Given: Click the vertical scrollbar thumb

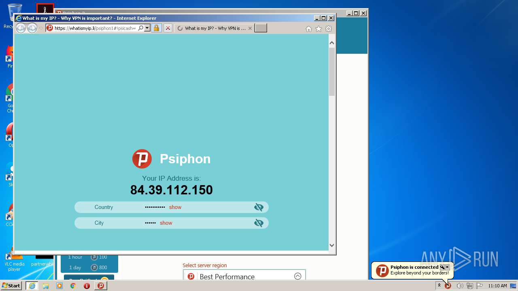Looking at the screenshot, I should click(x=332, y=72).
